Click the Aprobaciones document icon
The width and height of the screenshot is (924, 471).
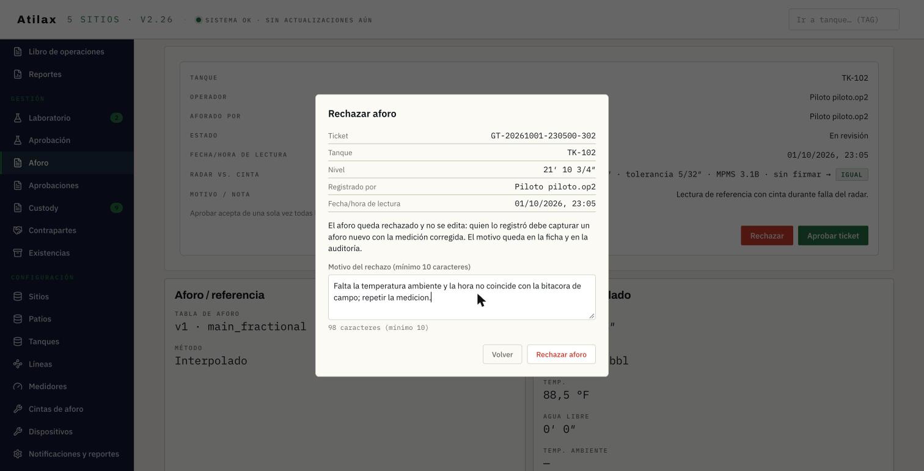pyautogui.click(x=18, y=186)
